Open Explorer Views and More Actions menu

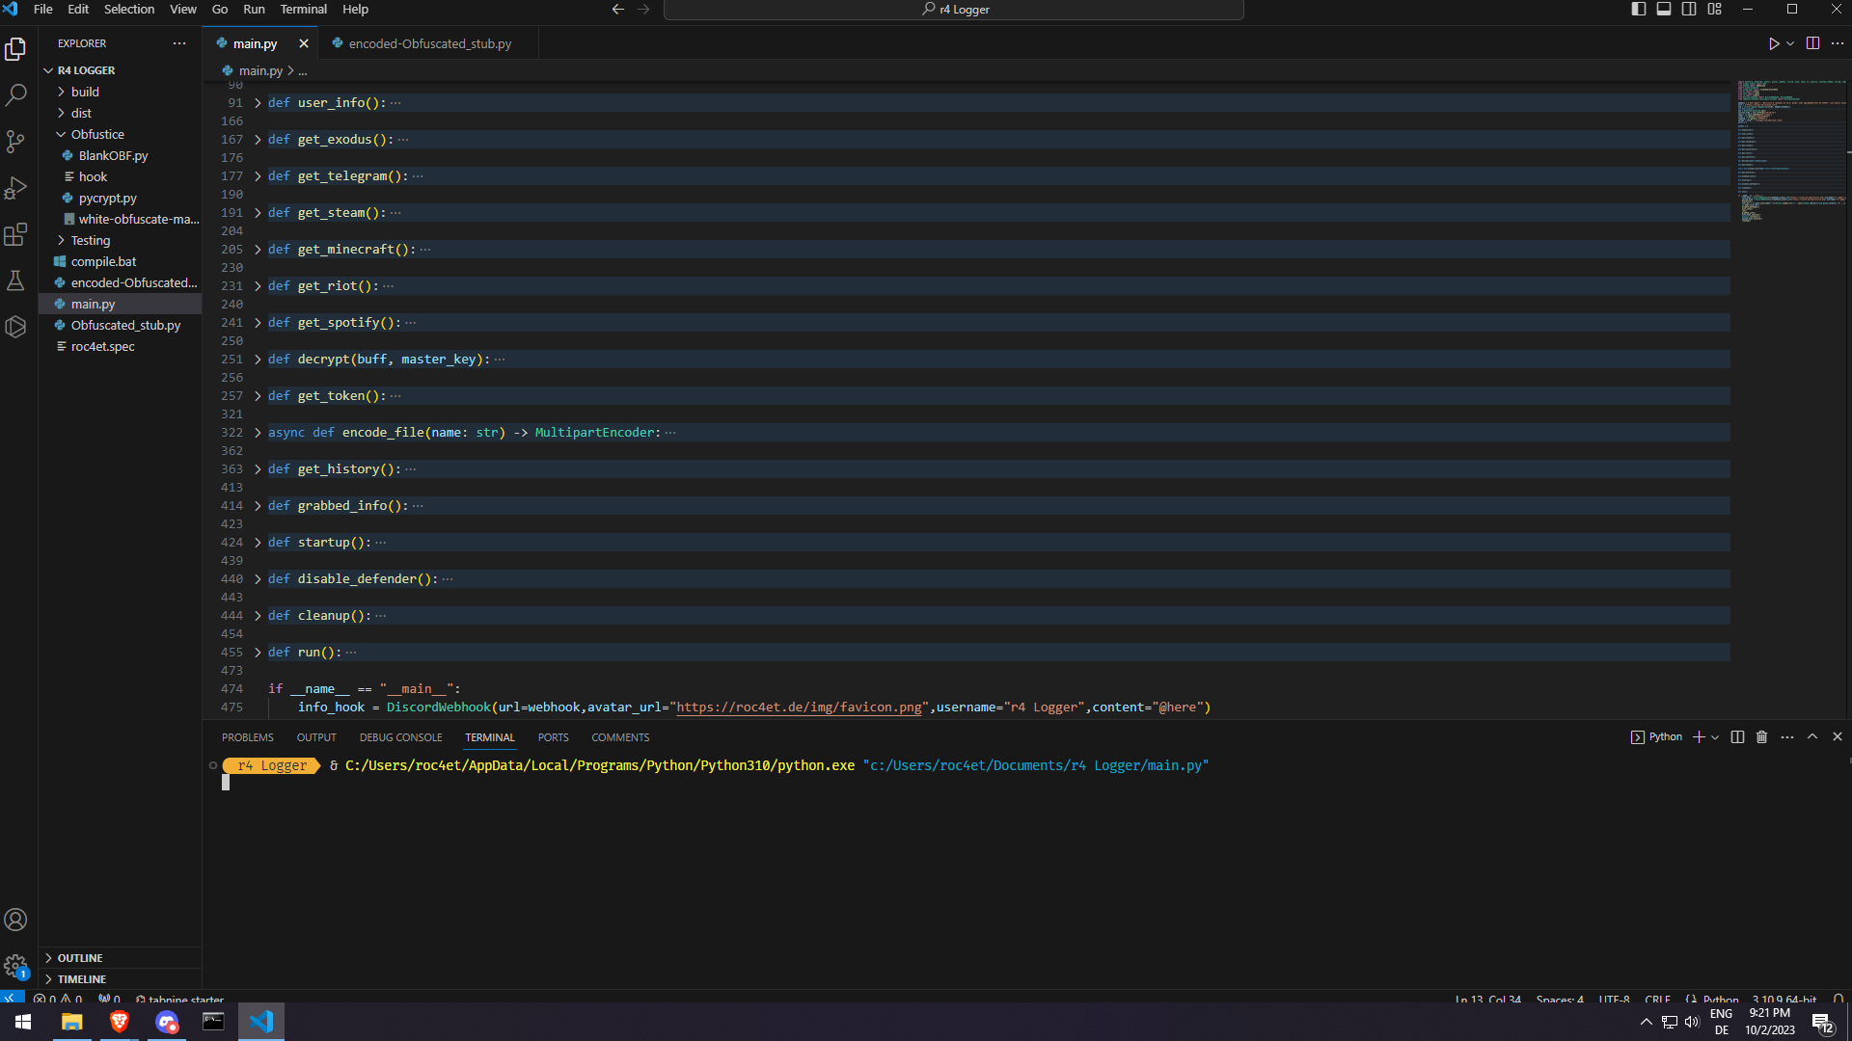click(x=179, y=43)
